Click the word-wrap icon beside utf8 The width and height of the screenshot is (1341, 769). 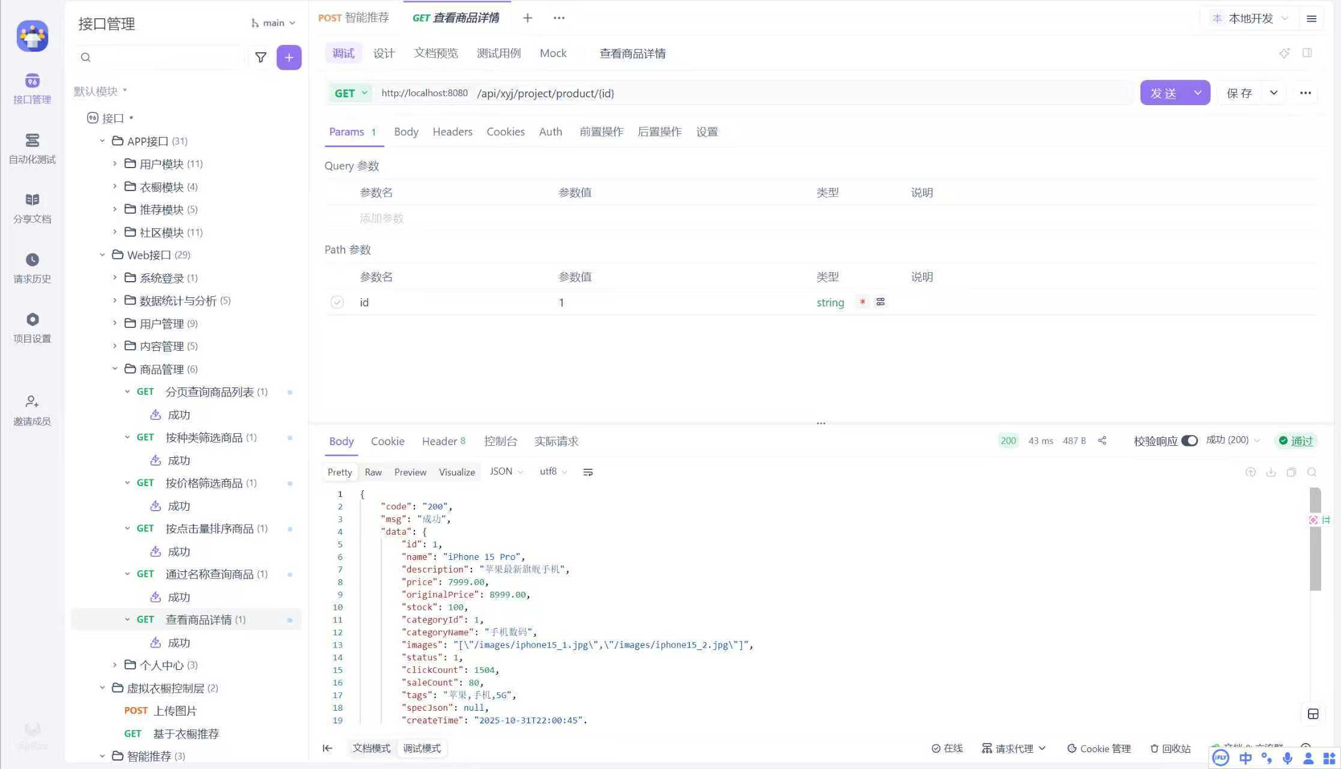(x=588, y=472)
